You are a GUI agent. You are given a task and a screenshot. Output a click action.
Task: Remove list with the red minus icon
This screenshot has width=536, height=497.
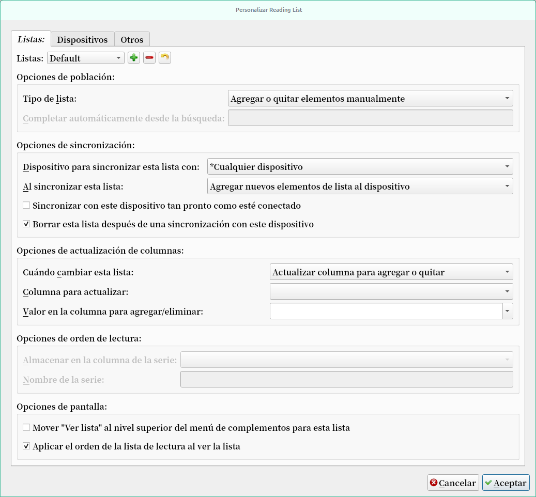click(149, 58)
